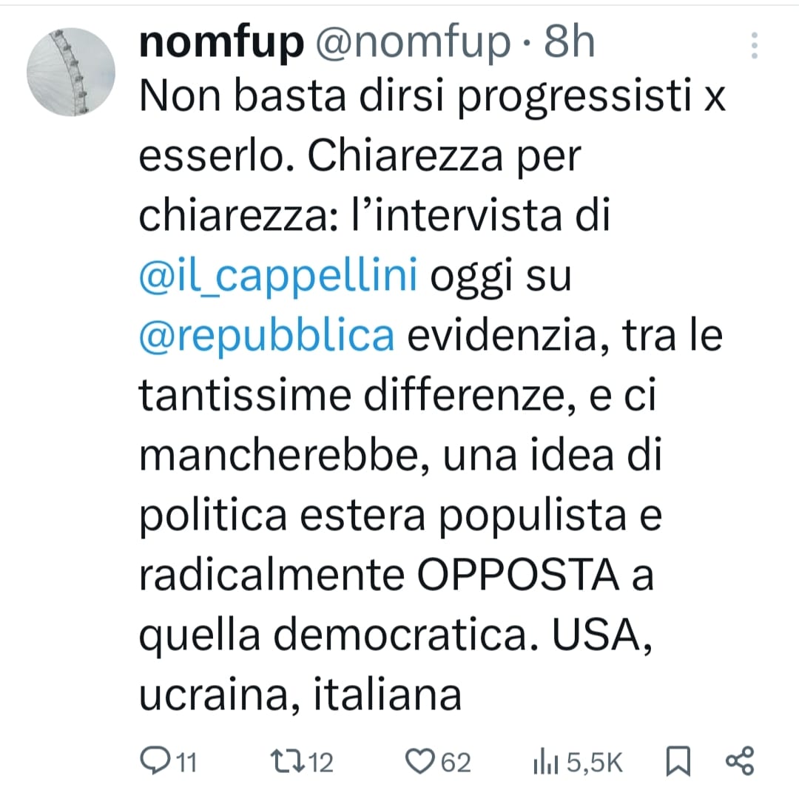Open the three-dot more options menu
The width and height of the screenshot is (799, 790).
pos(754,46)
